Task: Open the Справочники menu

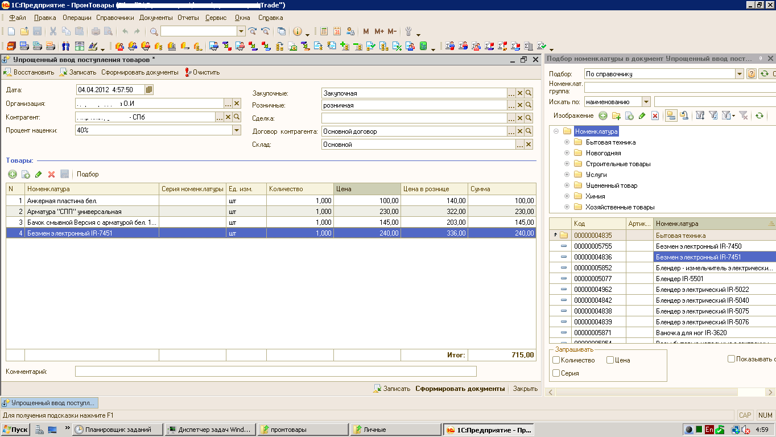Action: [x=115, y=18]
